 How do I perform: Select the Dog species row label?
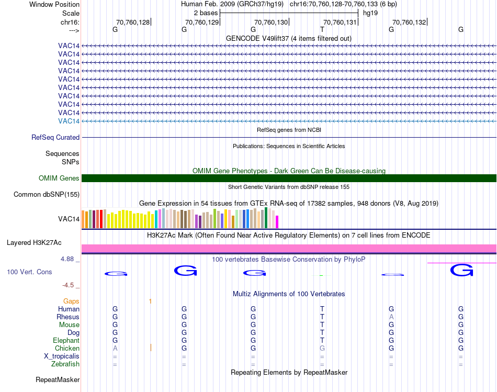click(73, 333)
